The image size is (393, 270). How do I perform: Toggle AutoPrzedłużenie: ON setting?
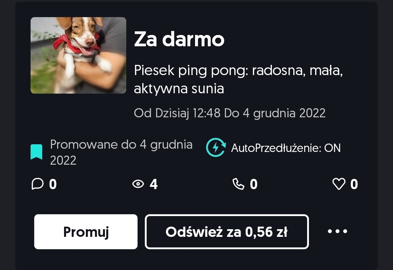[x=286, y=148]
